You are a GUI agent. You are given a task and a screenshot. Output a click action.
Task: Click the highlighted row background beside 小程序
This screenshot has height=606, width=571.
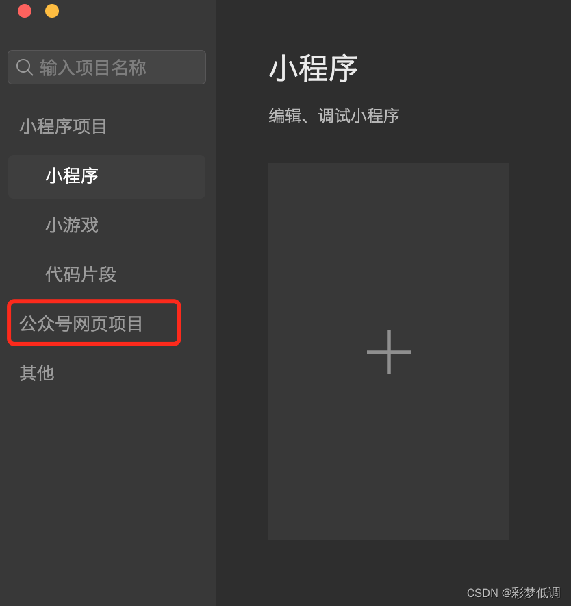pyautogui.click(x=155, y=177)
